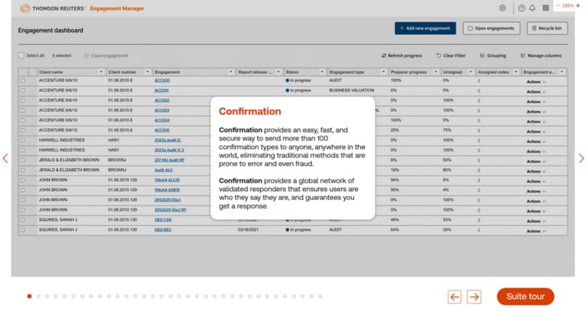This screenshot has height=312, width=586.
Task: Open the ACC001 engagement link
Action: [x=162, y=91]
